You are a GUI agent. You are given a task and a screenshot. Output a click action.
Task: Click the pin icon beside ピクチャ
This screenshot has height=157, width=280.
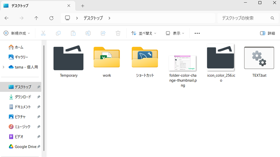38,117
